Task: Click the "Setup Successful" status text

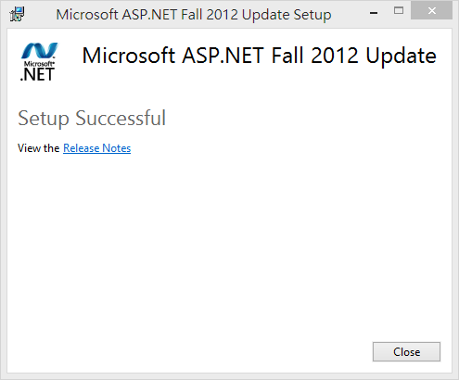Action: [92, 119]
